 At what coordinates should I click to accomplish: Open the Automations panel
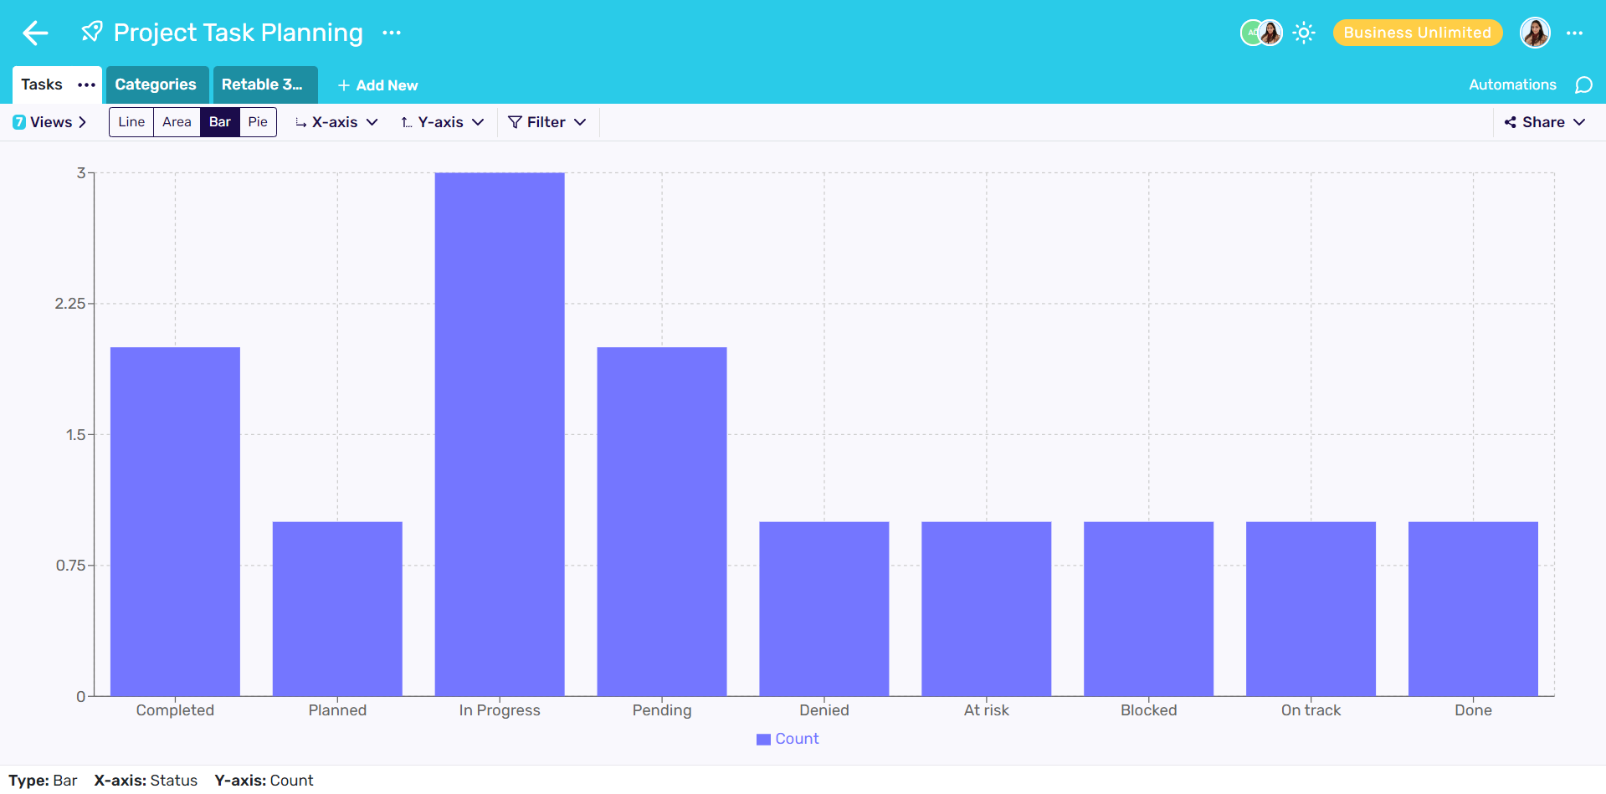[1512, 85]
